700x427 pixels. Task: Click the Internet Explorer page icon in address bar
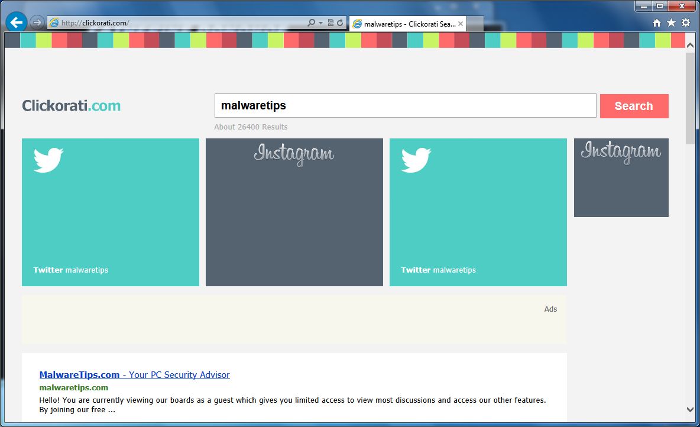pyautogui.click(x=54, y=23)
